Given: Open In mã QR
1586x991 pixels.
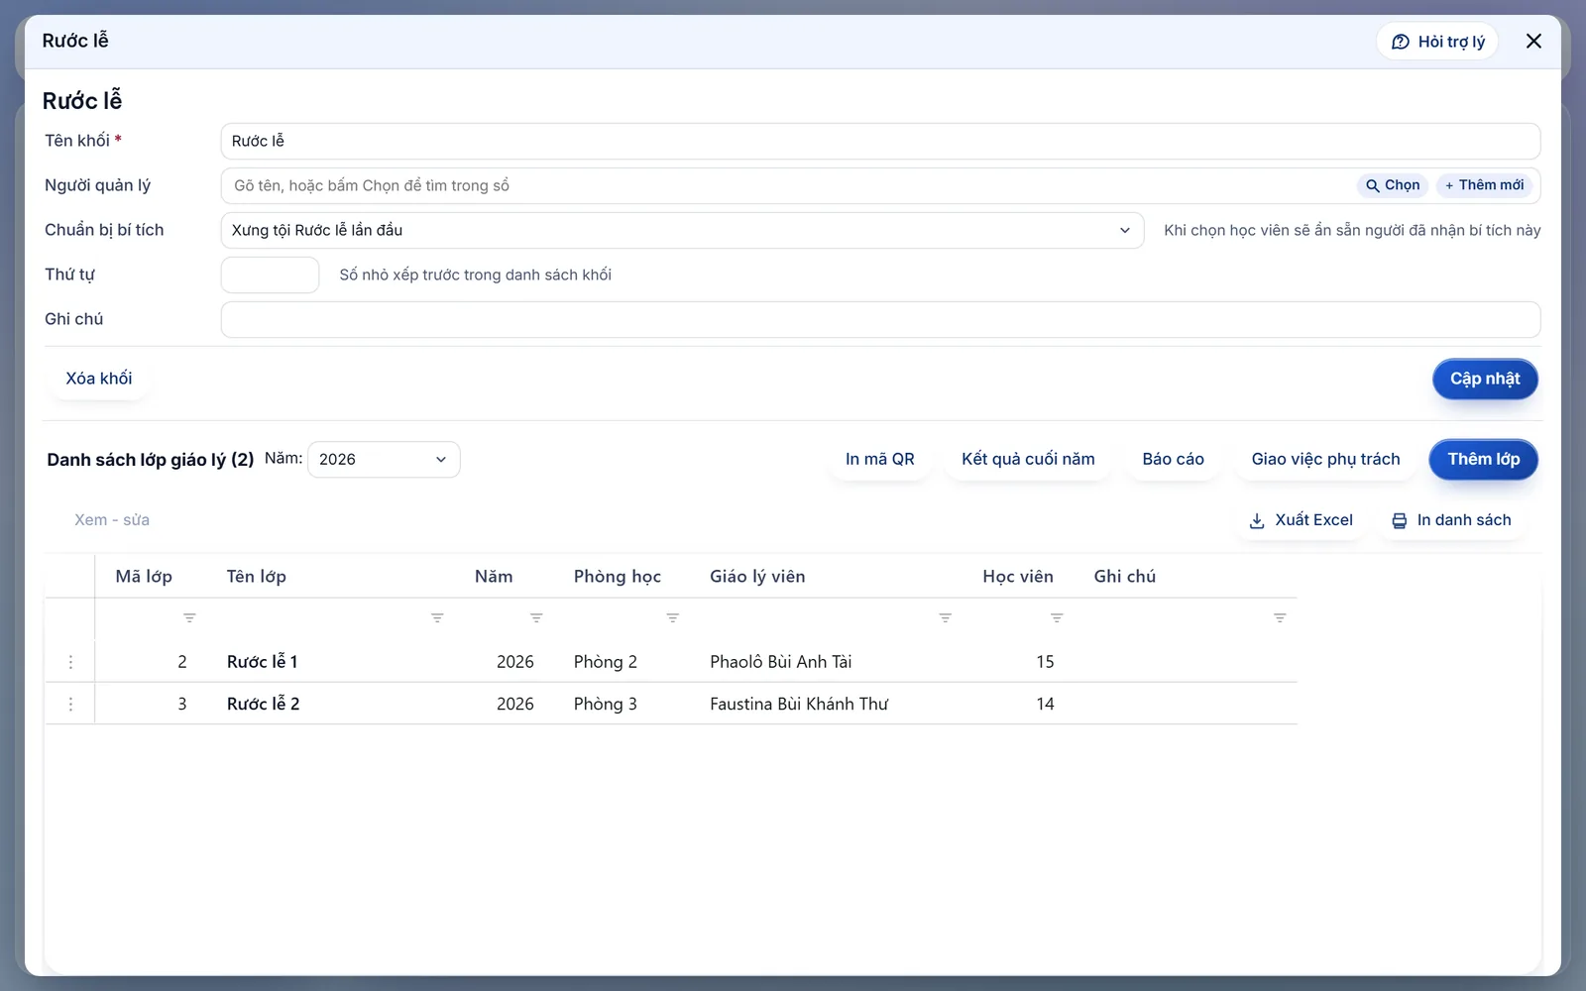Looking at the screenshot, I should pyautogui.click(x=880, y=459).
